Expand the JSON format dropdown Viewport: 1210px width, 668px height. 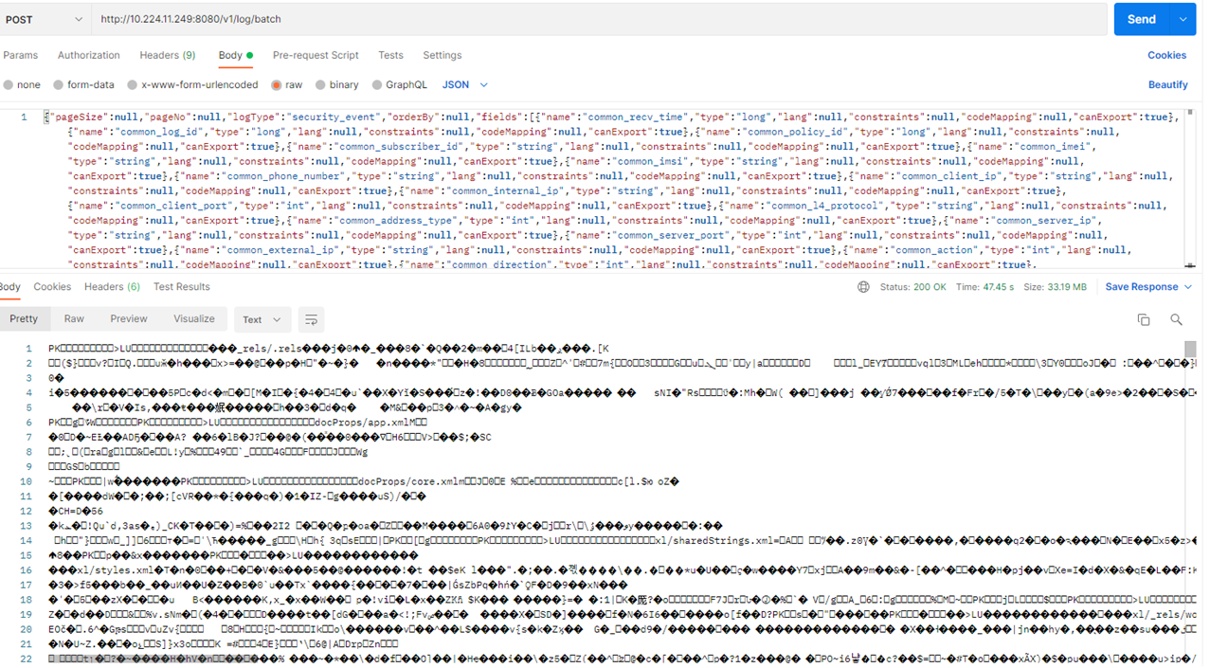point(465,85)
